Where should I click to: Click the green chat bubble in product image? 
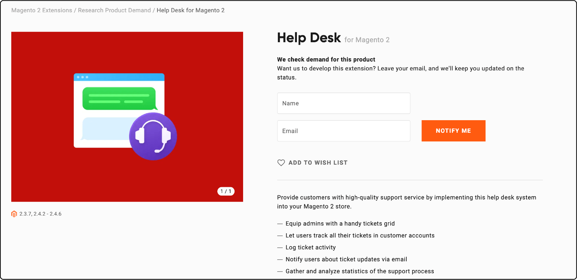(x=120, y=99)
